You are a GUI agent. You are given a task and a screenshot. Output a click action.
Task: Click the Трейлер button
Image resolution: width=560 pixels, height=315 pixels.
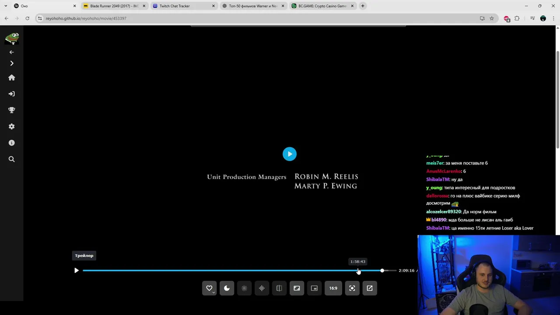click(x=84, y=255)
